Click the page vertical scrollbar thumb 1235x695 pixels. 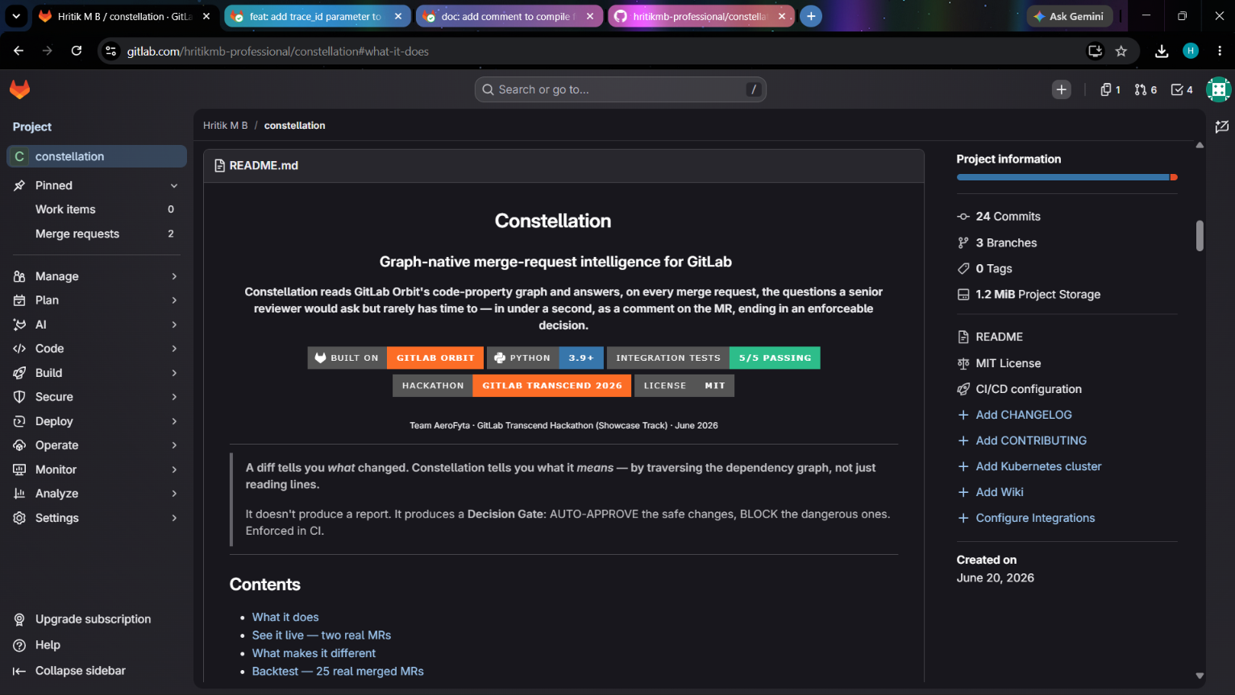[1200, 235]
